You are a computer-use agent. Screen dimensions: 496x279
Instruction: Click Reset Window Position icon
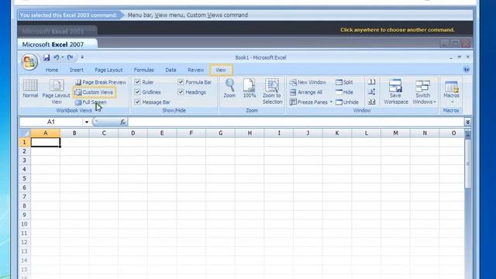[x=372, y=102]
